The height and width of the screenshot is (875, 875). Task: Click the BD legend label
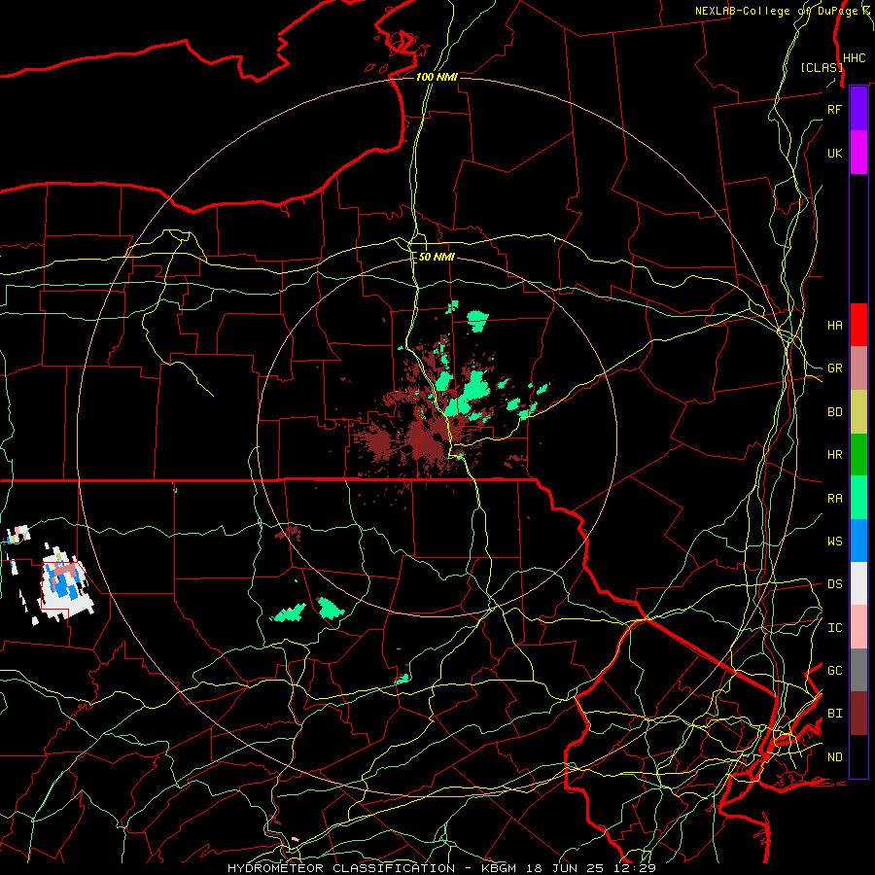(x=834, y=412)
